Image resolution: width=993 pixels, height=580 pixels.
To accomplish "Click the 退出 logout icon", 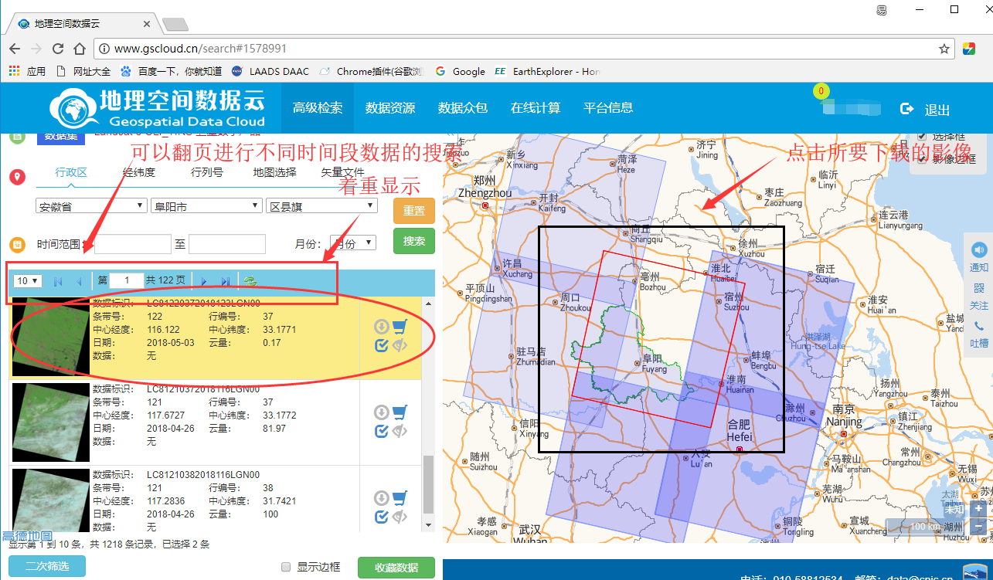I will point(907,109).
